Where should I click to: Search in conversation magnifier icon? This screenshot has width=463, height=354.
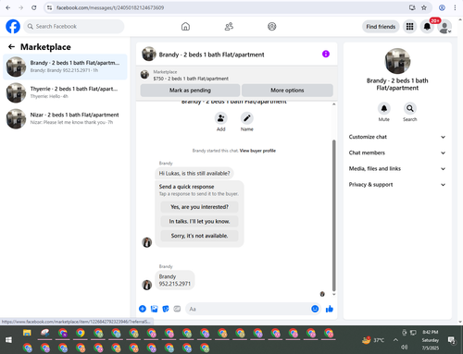point(410,108)
